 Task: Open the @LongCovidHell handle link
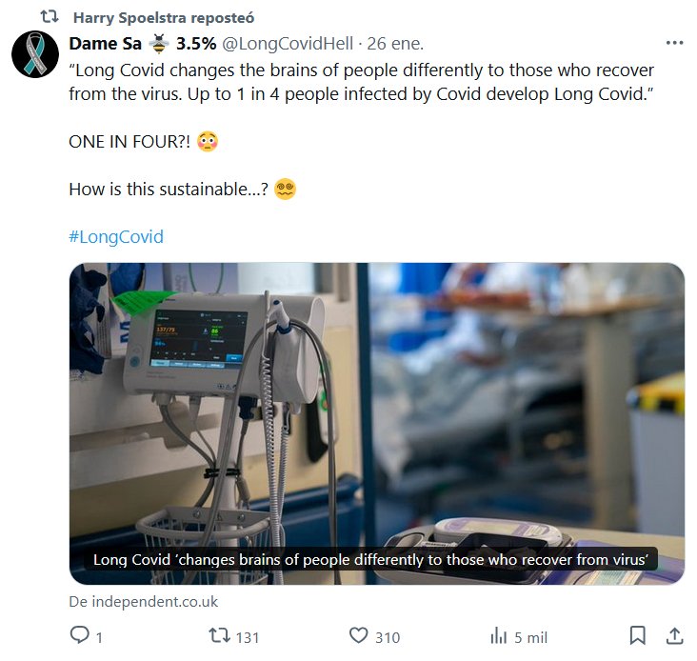point(289,44)
